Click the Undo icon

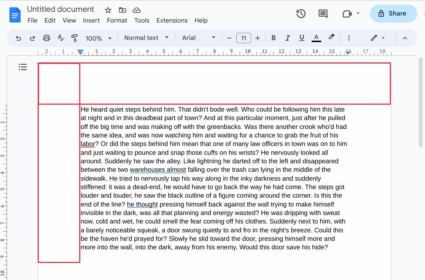coord(18,38)
